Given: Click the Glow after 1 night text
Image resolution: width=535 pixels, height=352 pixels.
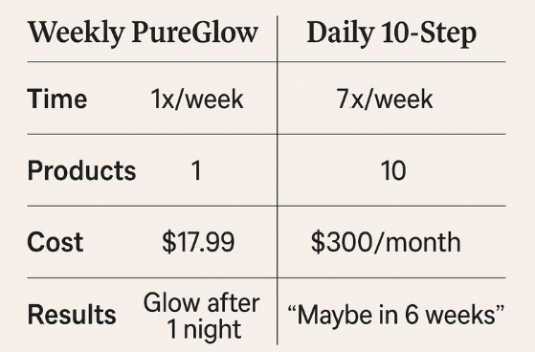Looking at the screenshot, I should (x=202, y=317).
